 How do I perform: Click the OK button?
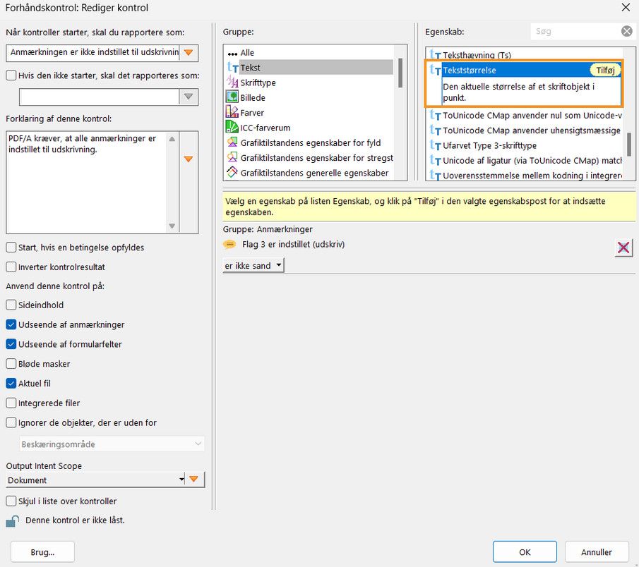(x=525, y=552)
